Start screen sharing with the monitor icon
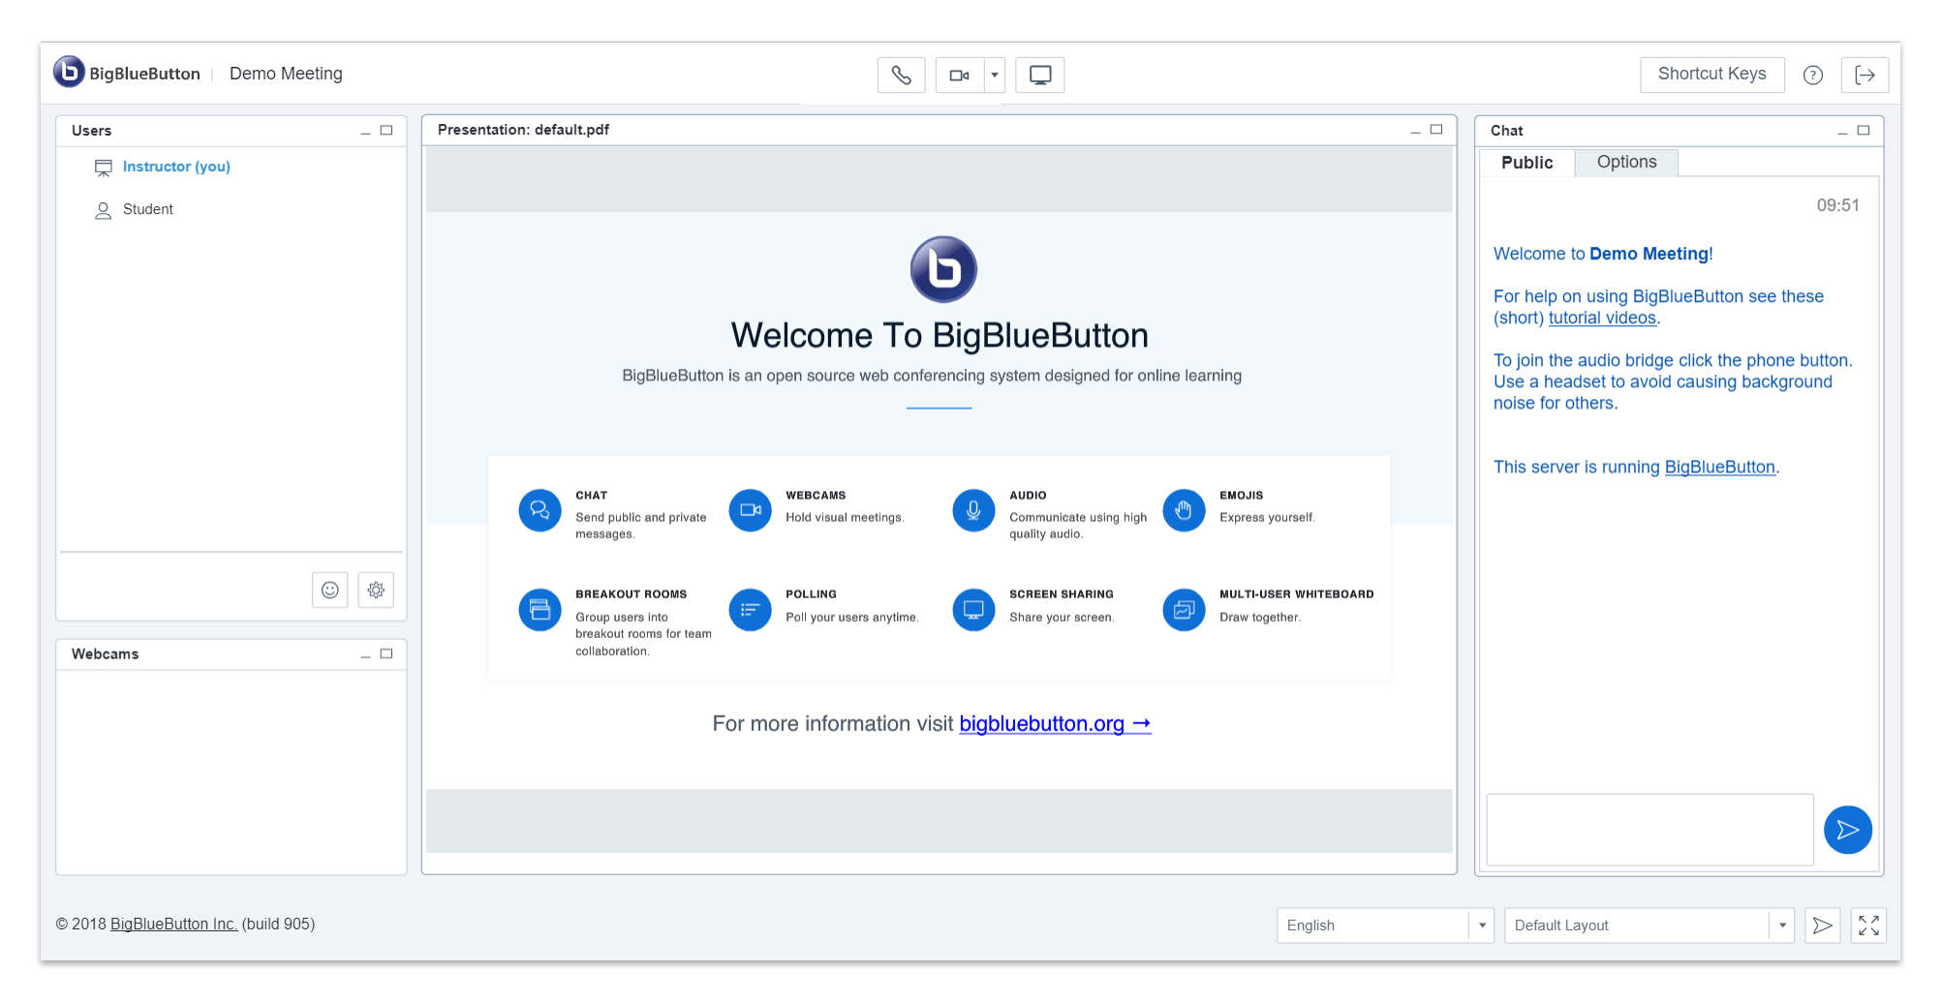 1039,75
